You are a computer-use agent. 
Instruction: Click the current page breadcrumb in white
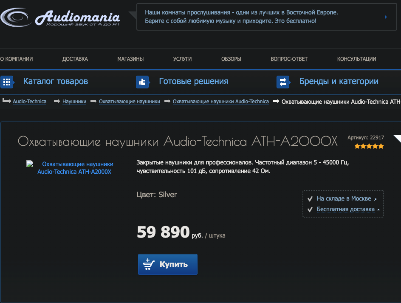click(341, 102)
